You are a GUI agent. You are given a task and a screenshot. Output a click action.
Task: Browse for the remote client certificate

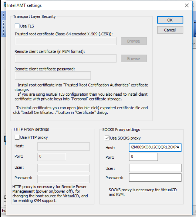(134, 59)
